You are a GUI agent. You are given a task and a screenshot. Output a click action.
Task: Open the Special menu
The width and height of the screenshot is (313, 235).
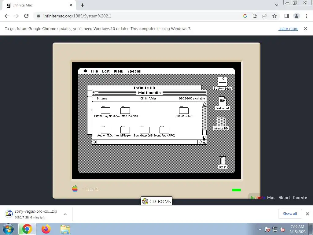pos(134,71)
